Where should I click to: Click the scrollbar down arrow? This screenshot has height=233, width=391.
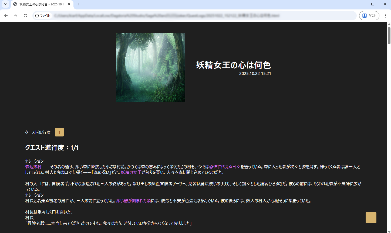pyautogui.click(x=389, y=231)
